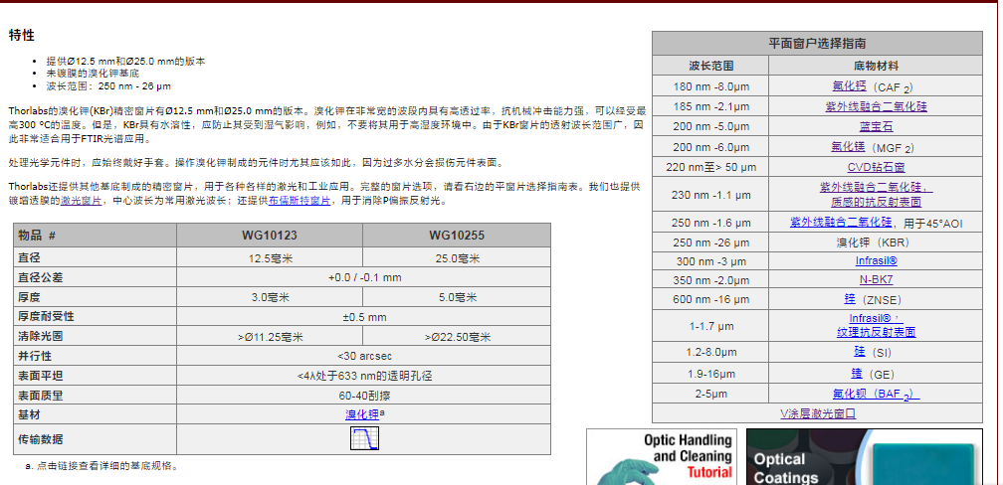Open the Infrasil® 300 nm -3 μm link
The height and width of the screenshot is (485, 1003).
876,260
